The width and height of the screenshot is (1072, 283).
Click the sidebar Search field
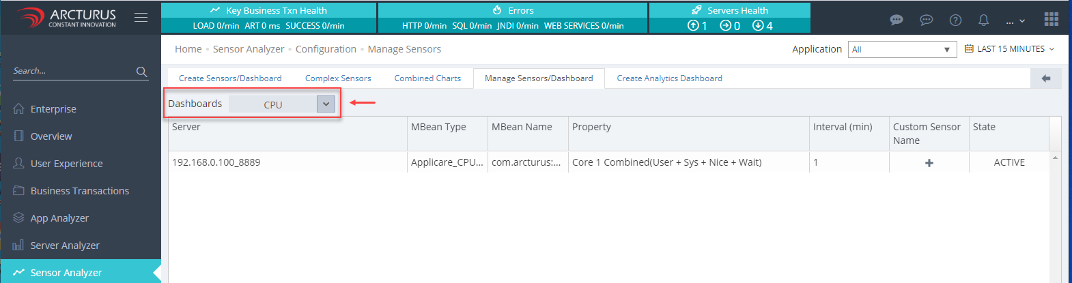tap(72, 71)
